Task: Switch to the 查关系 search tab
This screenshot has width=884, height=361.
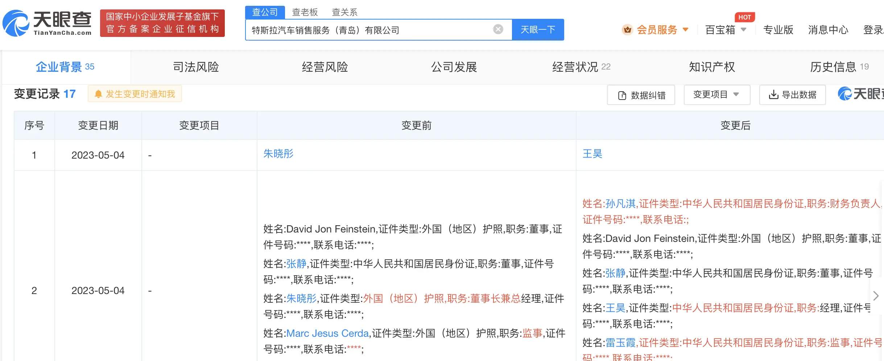Action: pyautogui.click(x=344, y=12)
